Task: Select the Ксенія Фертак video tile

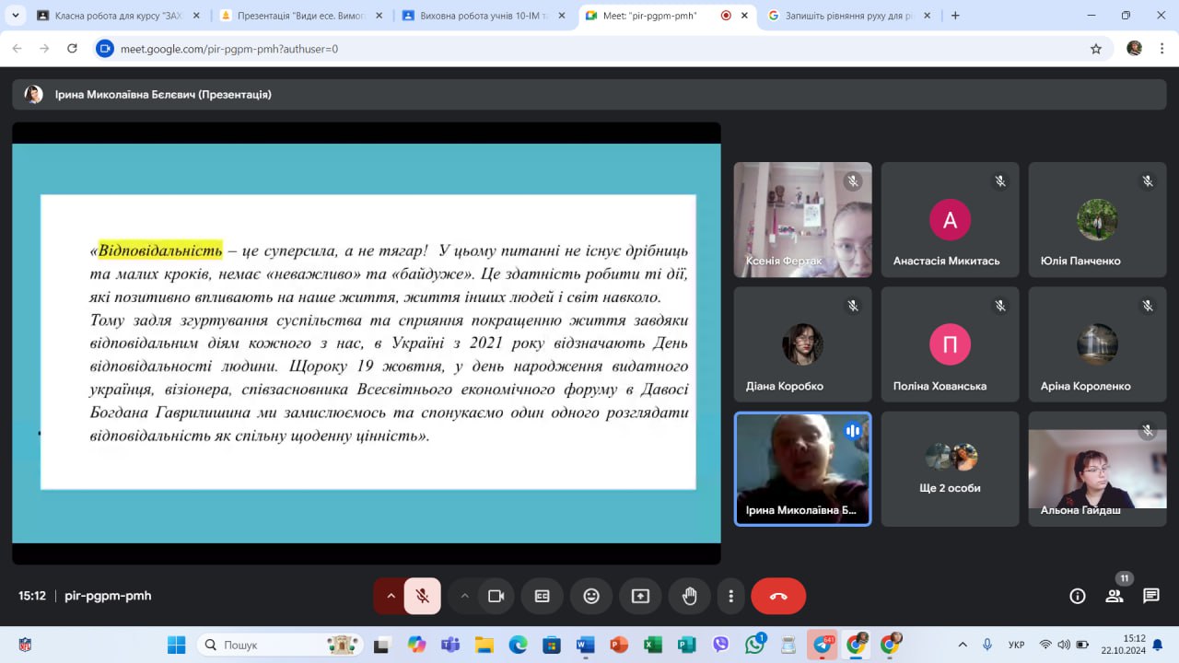Action: tap(802, 220)
